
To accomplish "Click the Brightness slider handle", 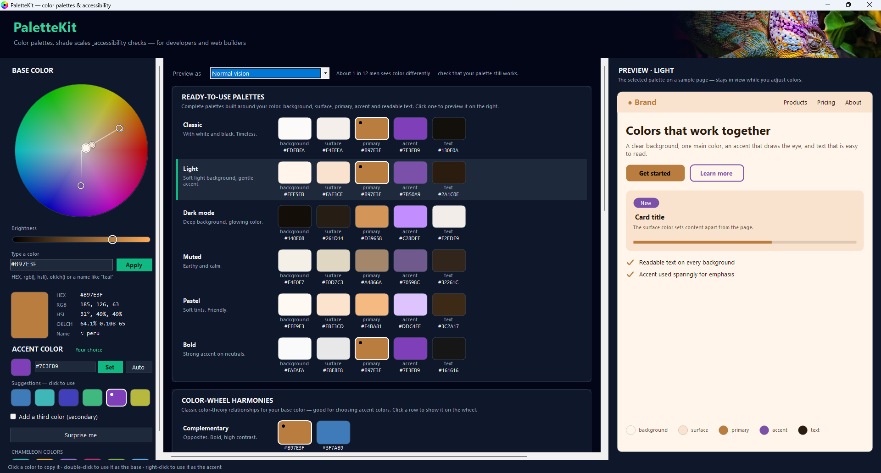I will coord(112,239).
